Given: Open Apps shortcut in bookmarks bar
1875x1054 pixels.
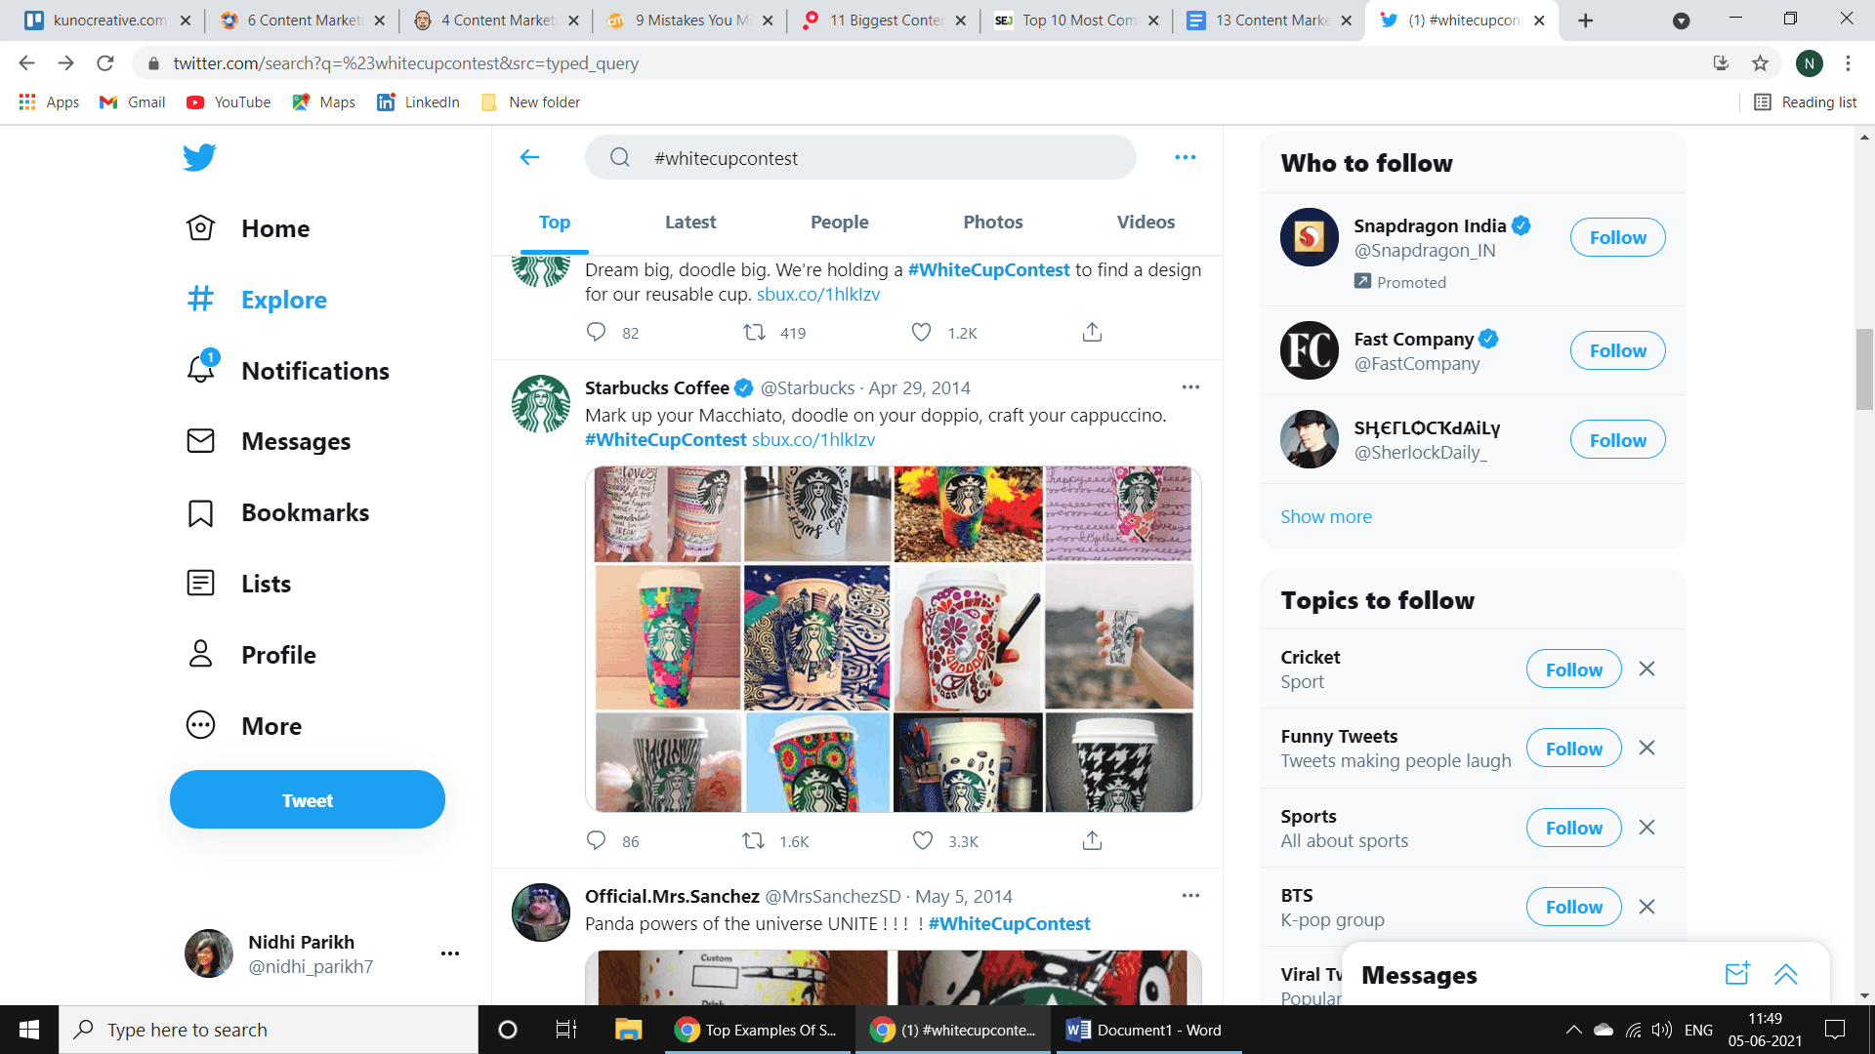Looking at the screenshot, I should [49, 102].
